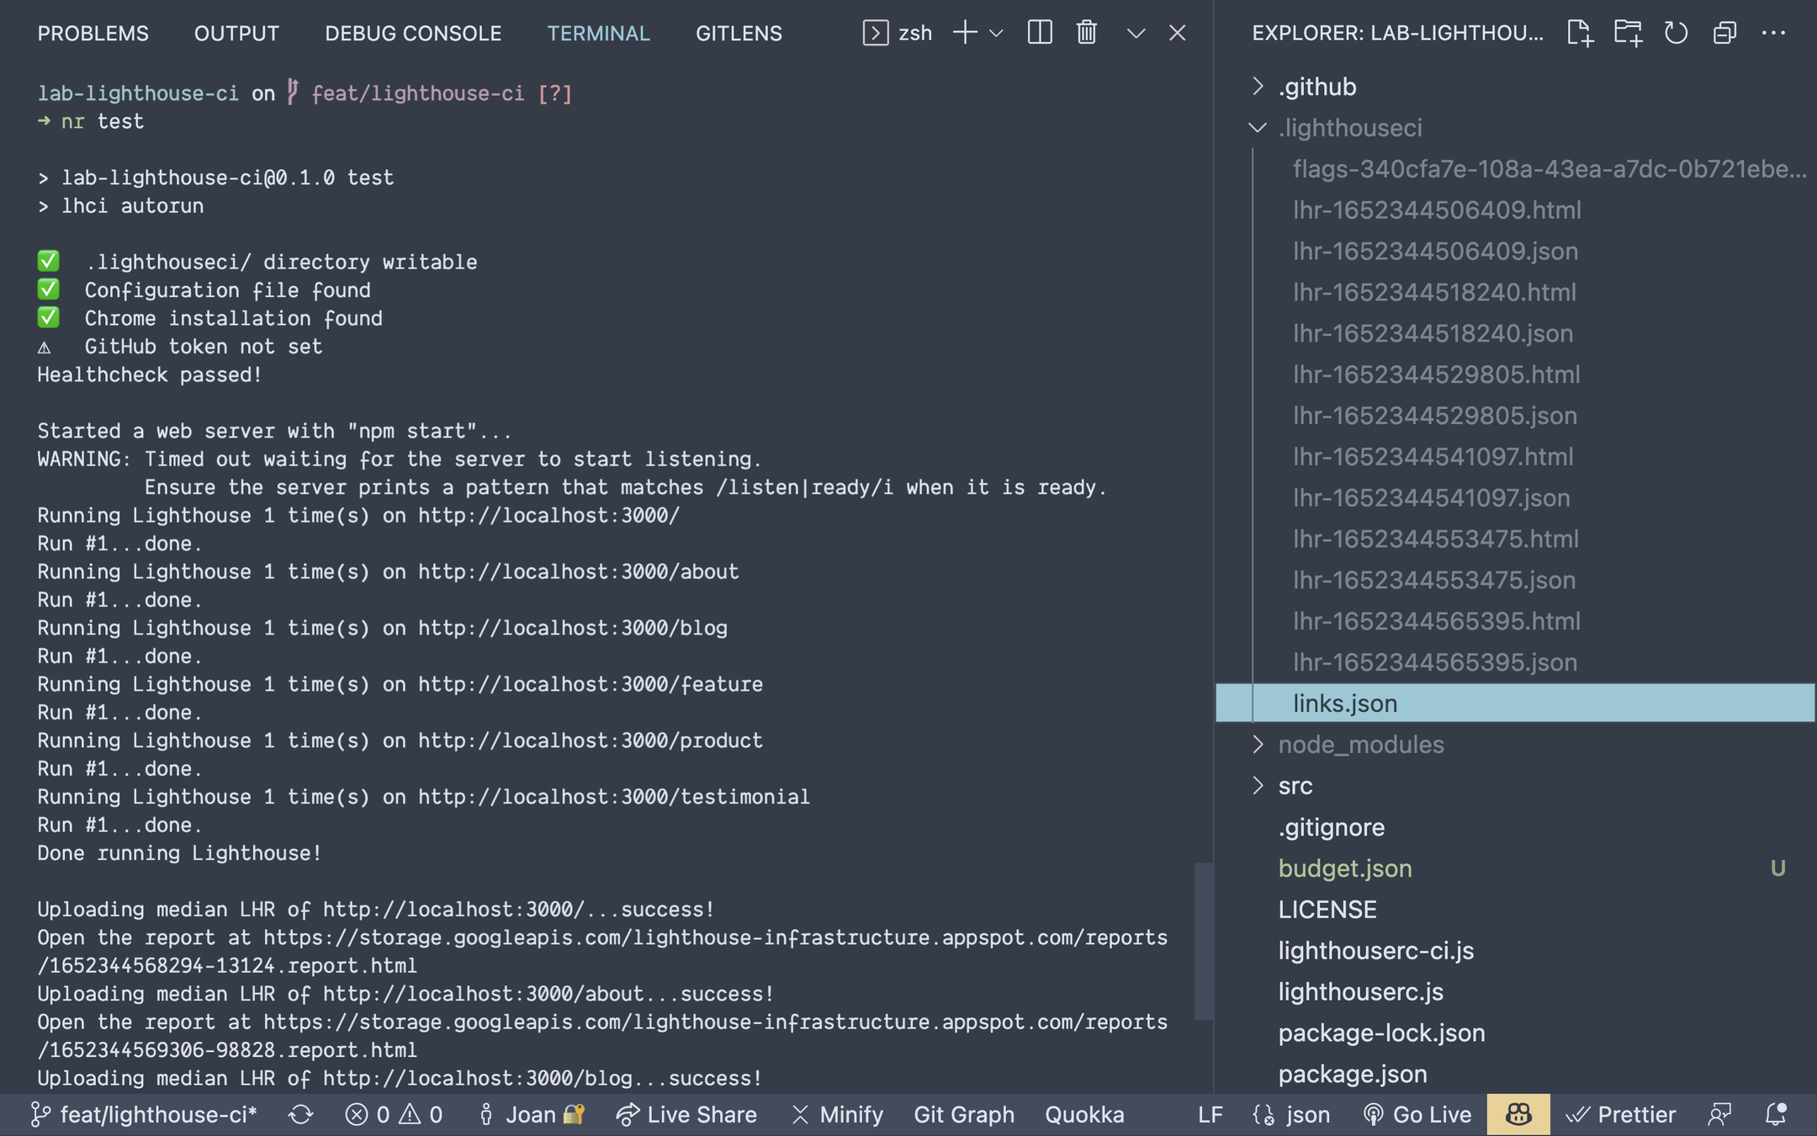Toggle the Copilot status bar icon
Screen dimensions: 1817x1136
click(1518, 1114)
